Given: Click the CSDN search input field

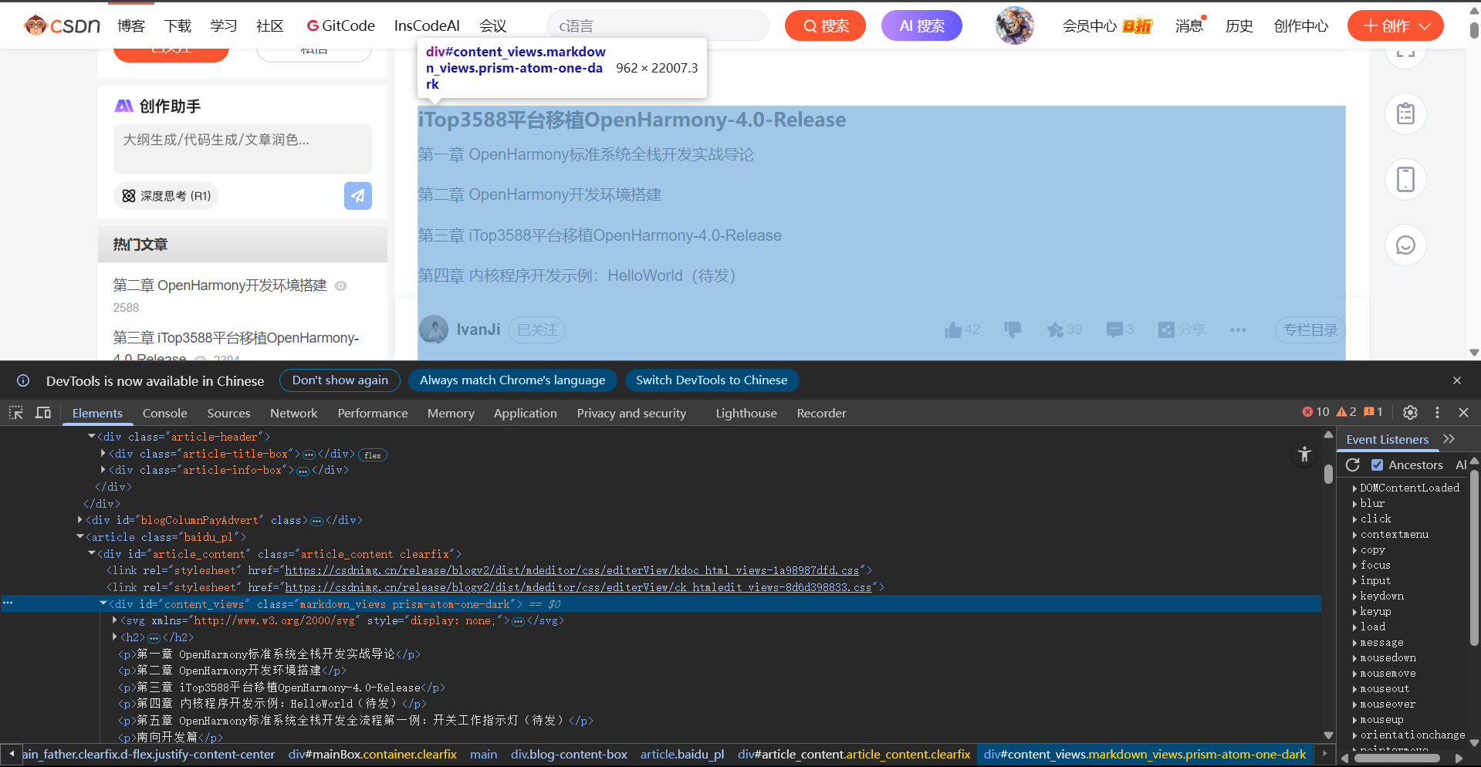Looking at the screenshot, I should [658, 26].
